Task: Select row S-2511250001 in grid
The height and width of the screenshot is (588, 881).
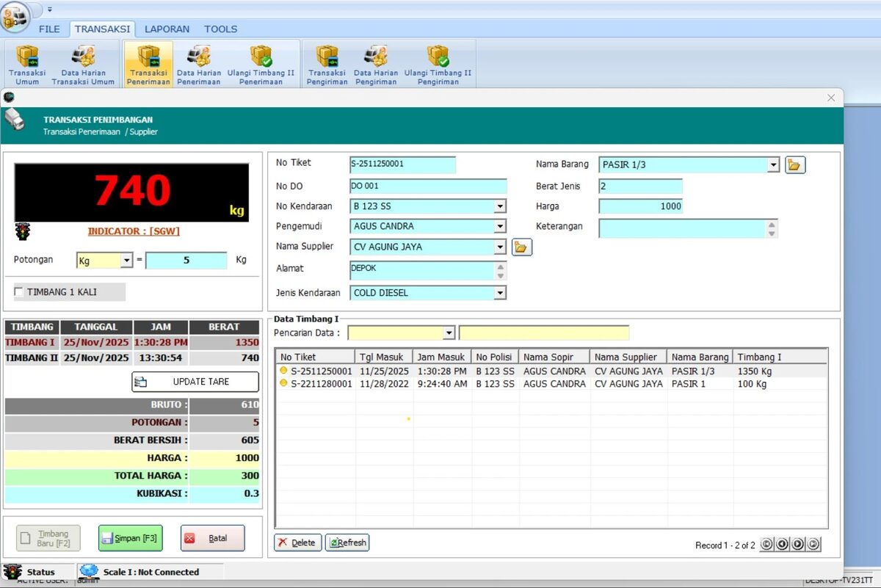Action: pyautogui.click(x=551, y=371)
